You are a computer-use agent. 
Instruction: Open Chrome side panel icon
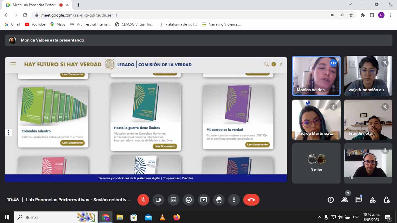(x=372, y=15)
